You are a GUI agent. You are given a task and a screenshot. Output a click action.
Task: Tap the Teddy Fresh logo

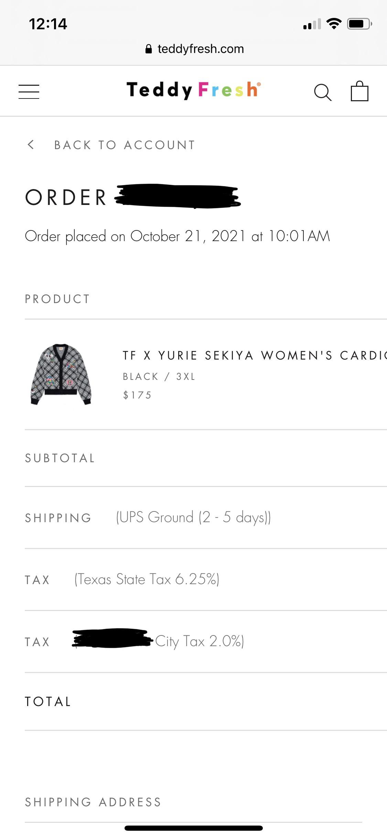pyautogui.click(x=193, y=90)
